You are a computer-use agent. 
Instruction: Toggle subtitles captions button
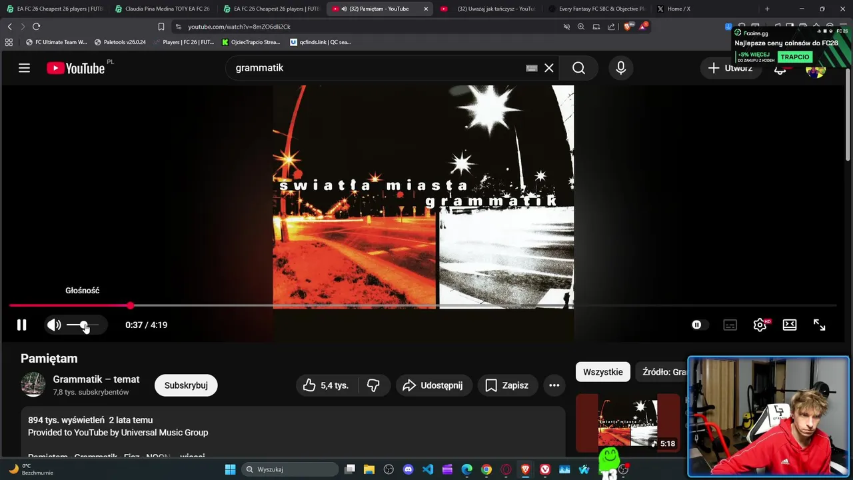730,325
